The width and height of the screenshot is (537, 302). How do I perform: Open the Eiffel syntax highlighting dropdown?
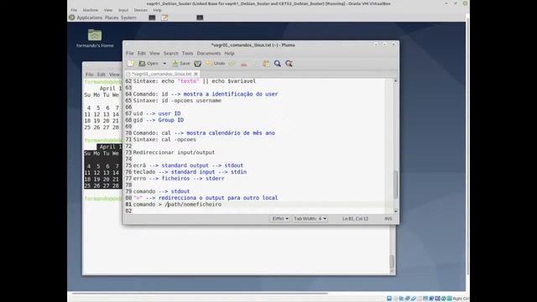point(279,218)
